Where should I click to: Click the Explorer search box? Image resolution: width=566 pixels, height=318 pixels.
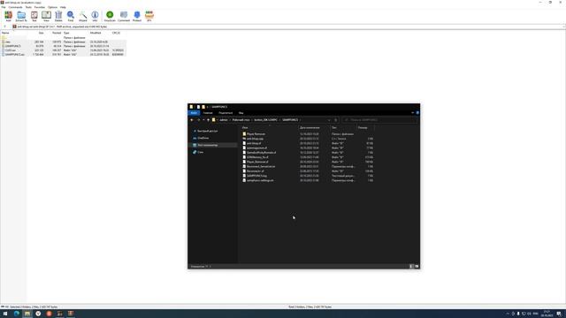(x=379, y=120)
